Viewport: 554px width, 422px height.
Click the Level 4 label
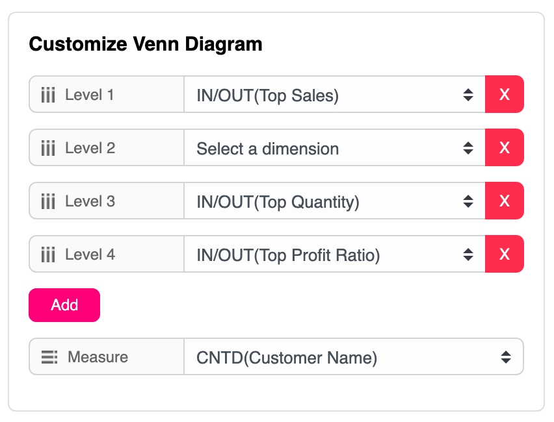(90, 255)
